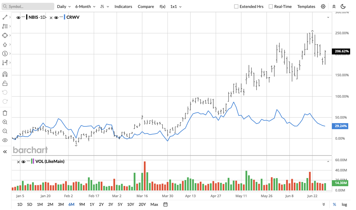356x210 pixels.
Task: Open the 6-Month period dropdown
Action: point(85,6)
